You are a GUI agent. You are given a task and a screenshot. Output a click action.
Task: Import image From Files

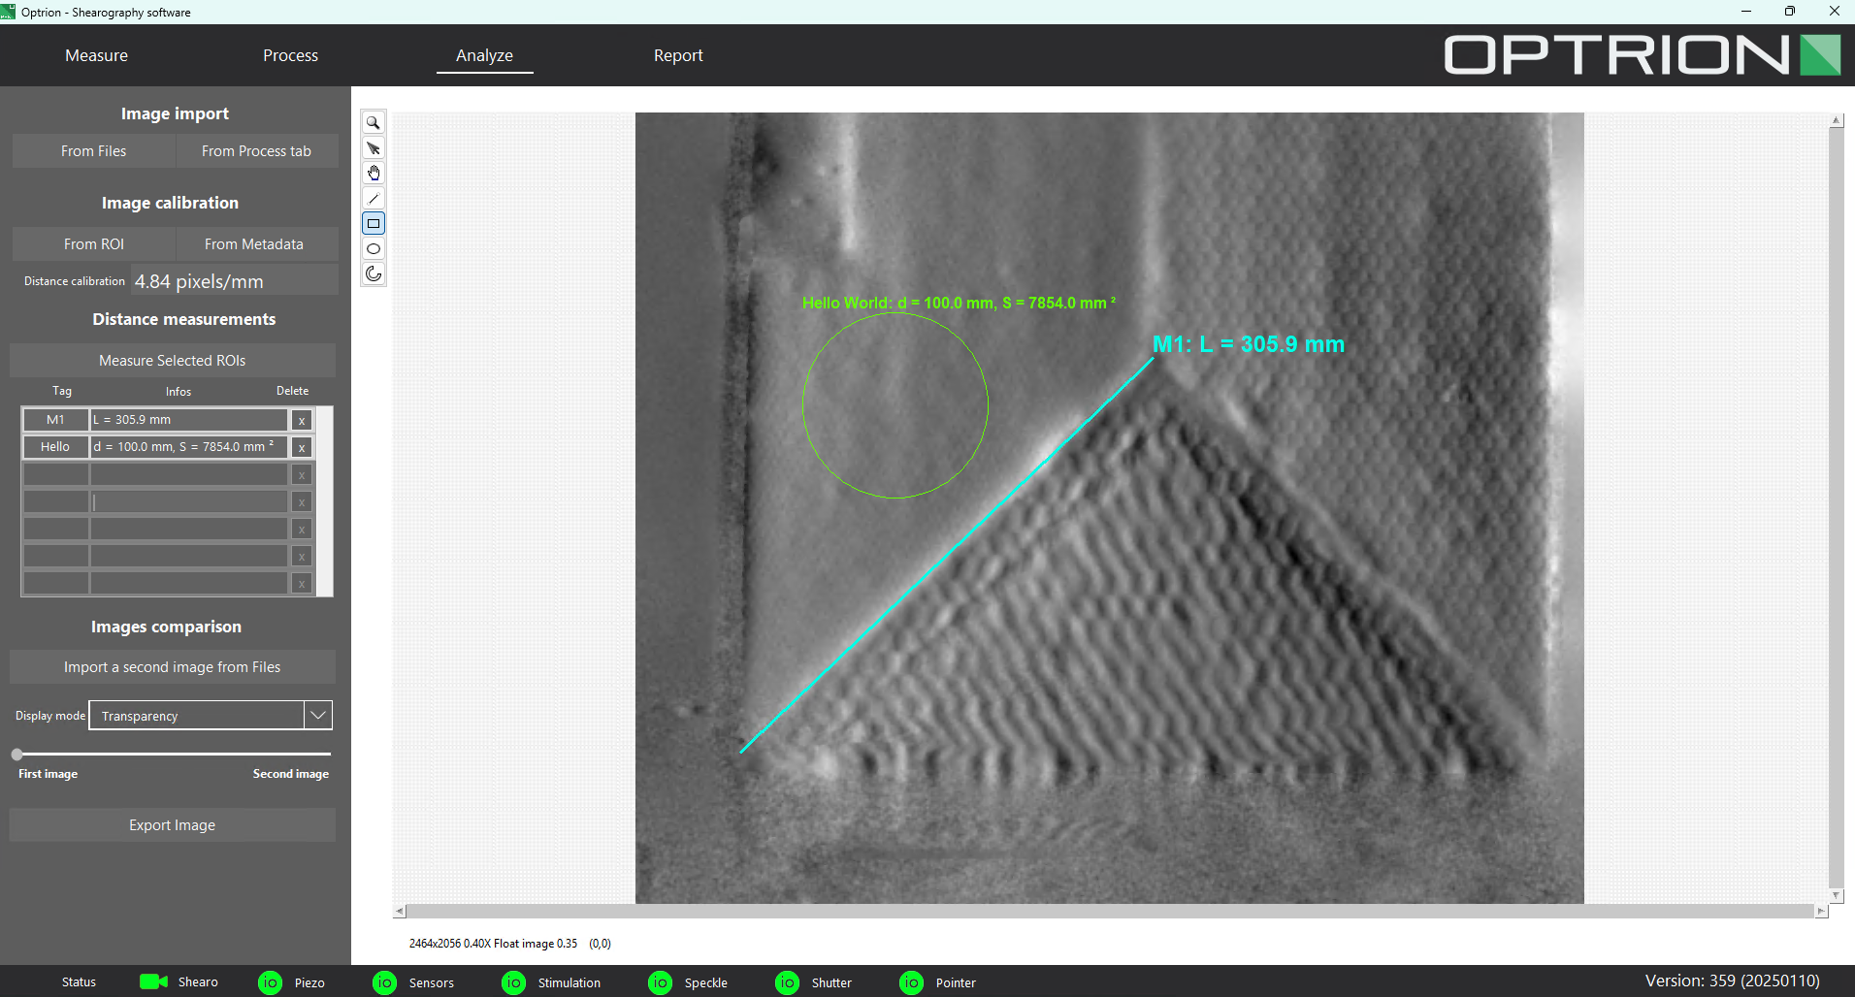[93, 151]
